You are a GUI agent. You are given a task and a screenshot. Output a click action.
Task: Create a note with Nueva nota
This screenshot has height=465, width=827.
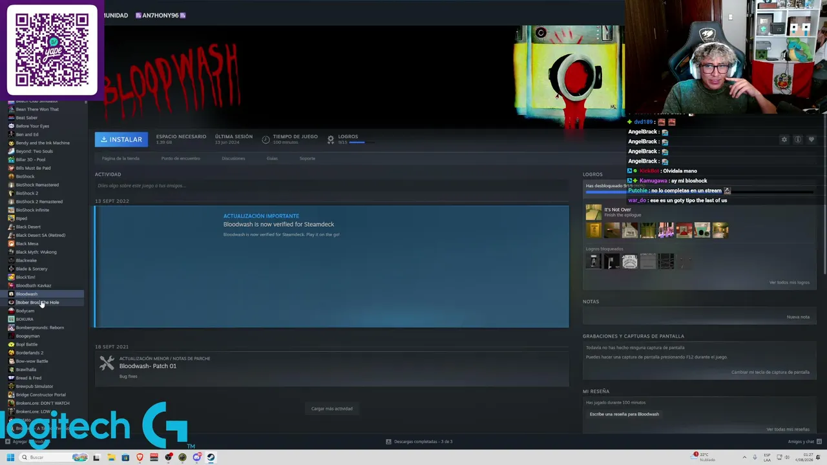pos(798,317)
